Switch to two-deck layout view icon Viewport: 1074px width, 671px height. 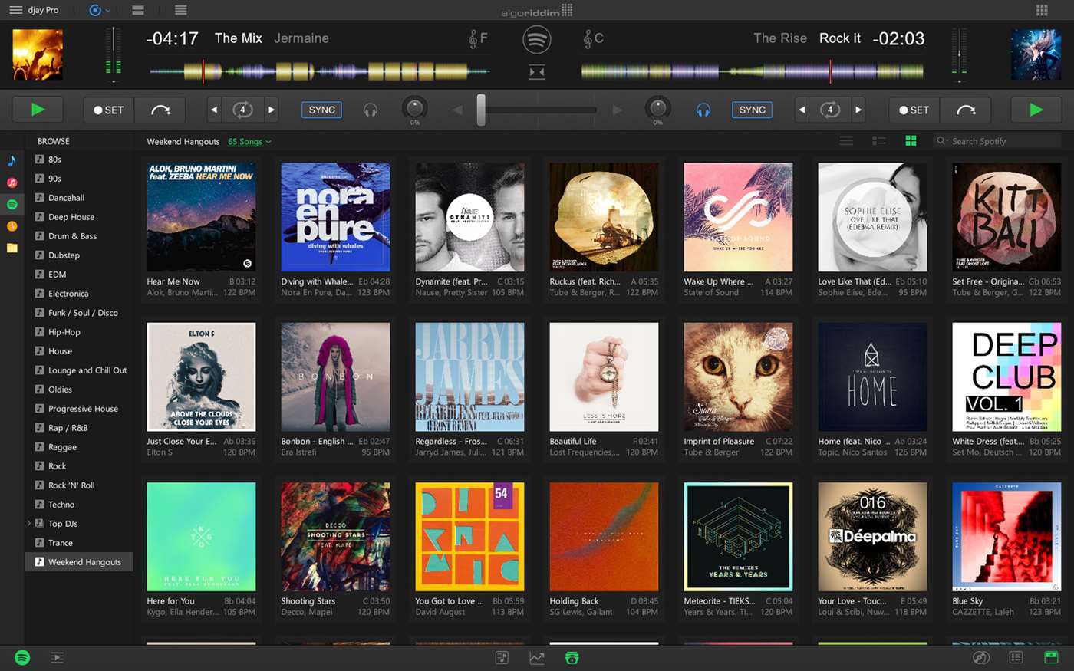pos(138,10)
